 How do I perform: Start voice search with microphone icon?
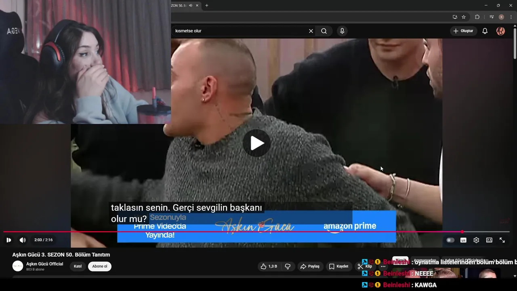pyautogui.click(x=342, y=31)
